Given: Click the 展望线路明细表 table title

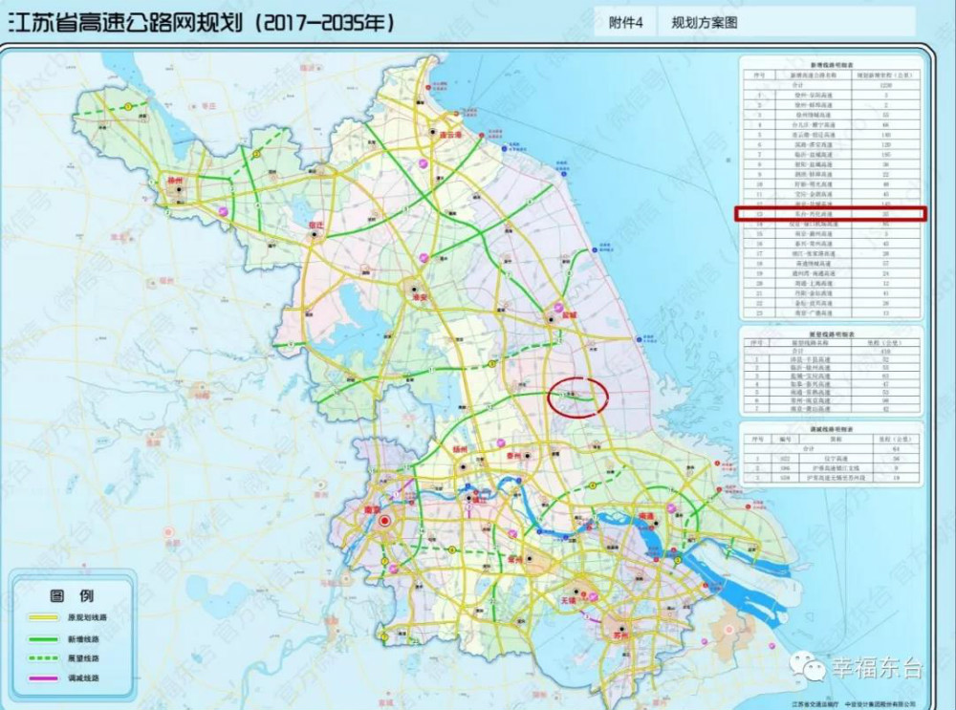Looking at the screenshot, I should (x=832, y=333).
